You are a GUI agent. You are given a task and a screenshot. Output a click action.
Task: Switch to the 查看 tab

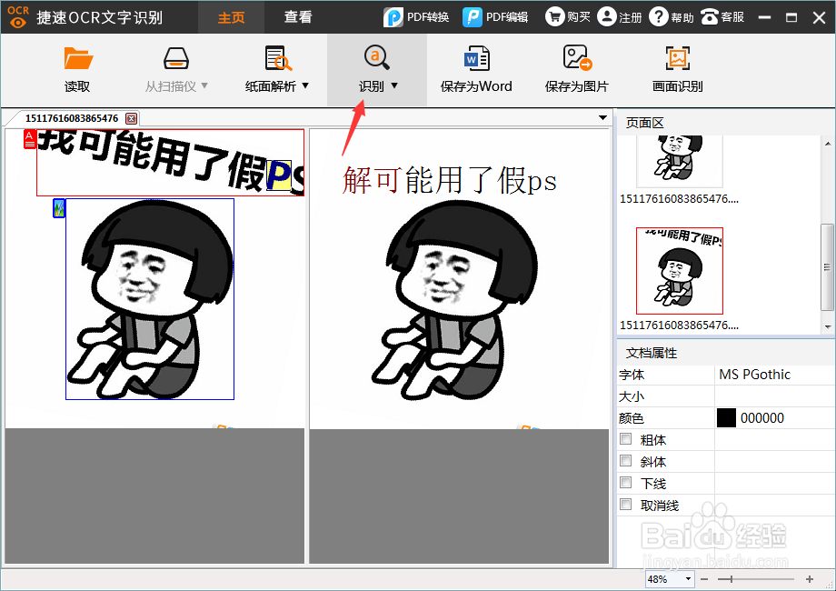[x=297, y=16]
